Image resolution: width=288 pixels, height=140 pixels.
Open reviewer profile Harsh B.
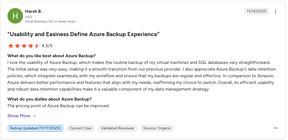[x=34, y=11]
